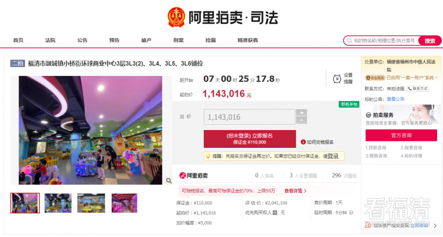Click the red 官方咨询 button

401,135
